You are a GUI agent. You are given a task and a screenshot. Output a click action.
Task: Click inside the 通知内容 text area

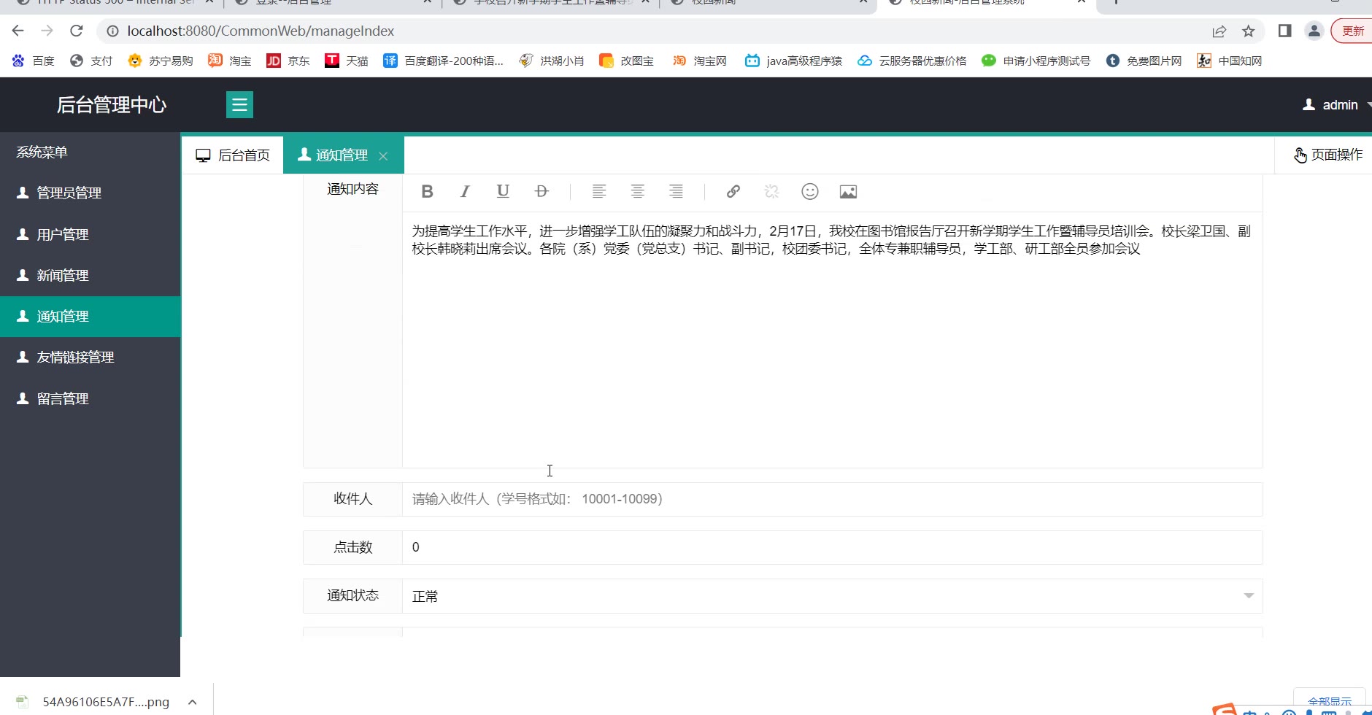(833, 339)
